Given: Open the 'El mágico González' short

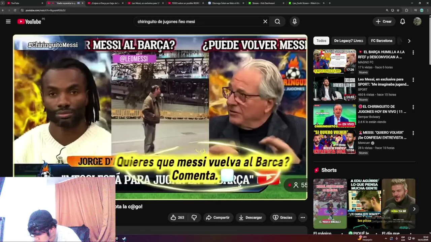Looking at the screenshot, I should click(x=330, y=204).
